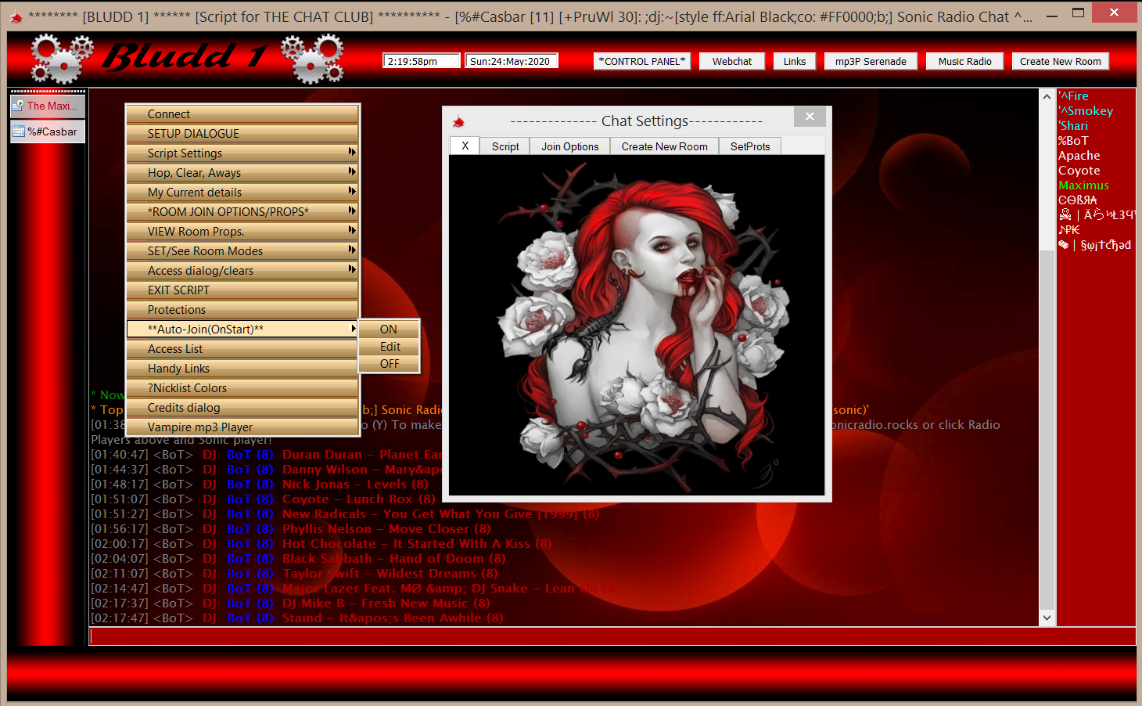1142x706 pixels.
Task: Select user 'Shari in the nicklist
Action: (1073, 126)
